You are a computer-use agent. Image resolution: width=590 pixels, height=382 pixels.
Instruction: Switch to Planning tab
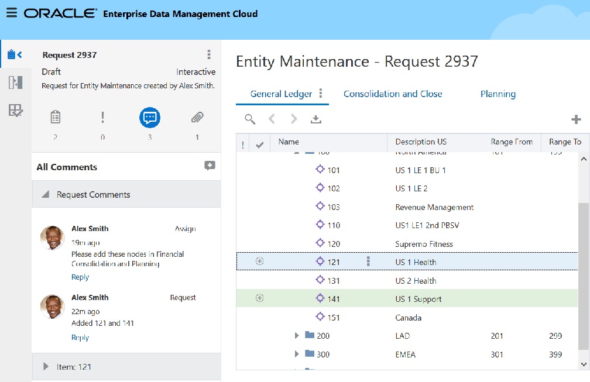(x=498, y=94)
